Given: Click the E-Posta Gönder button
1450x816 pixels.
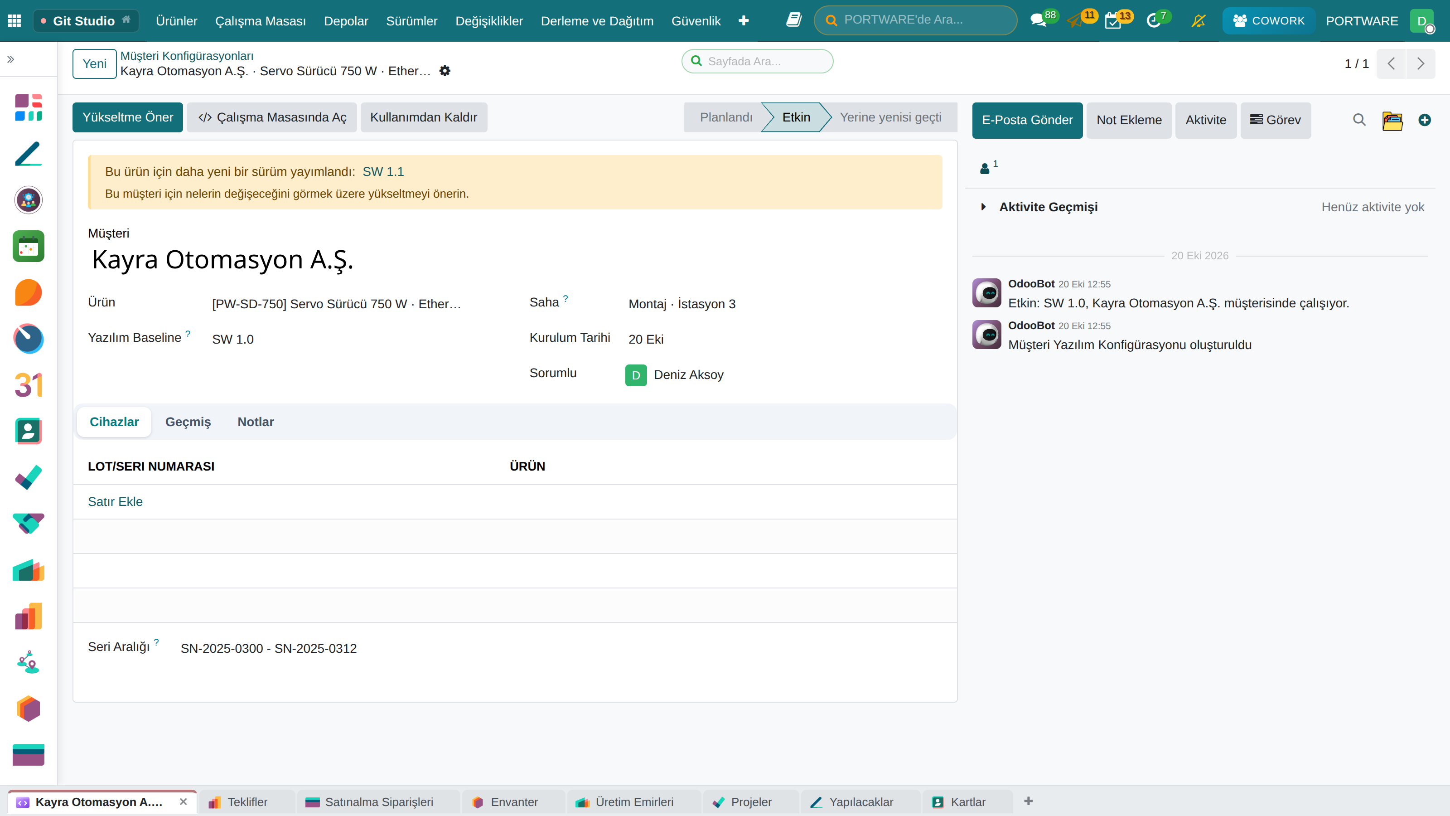Looking at the screenshot, I should (x=1027, y=120).
